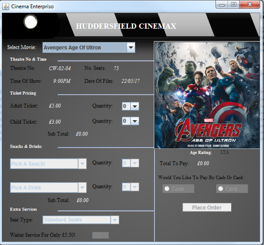Image resolution: width=264 pixels, height=245 pixels.
Task: Click the Snacks & Drinks section heading
Action: 26,147
